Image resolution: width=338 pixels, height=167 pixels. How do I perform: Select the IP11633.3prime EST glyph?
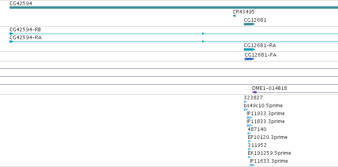(x=253, y=165)
